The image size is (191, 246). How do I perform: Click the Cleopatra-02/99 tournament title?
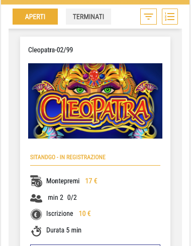(51, 50)
